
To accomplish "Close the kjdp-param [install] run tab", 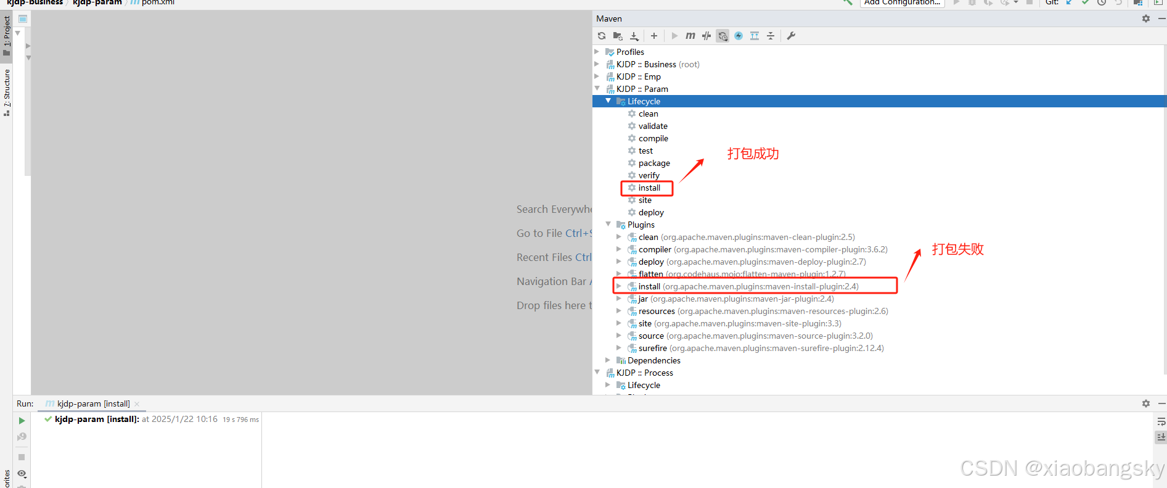I will [137, 404].
